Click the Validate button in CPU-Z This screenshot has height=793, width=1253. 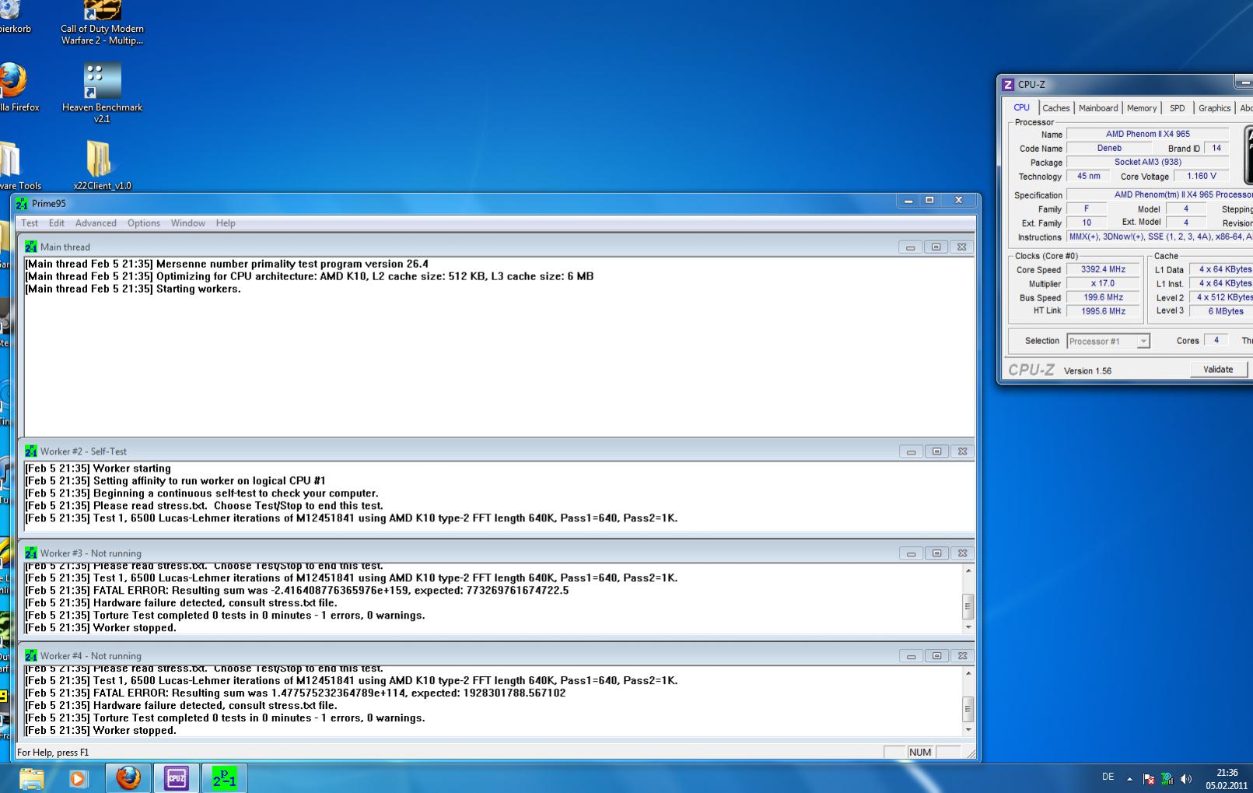tap(1217, 370)
